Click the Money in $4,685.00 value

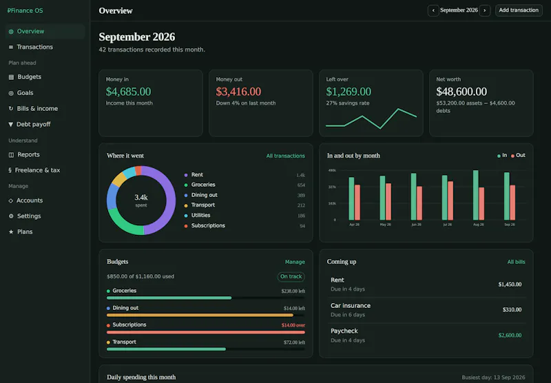pos(128,92)
